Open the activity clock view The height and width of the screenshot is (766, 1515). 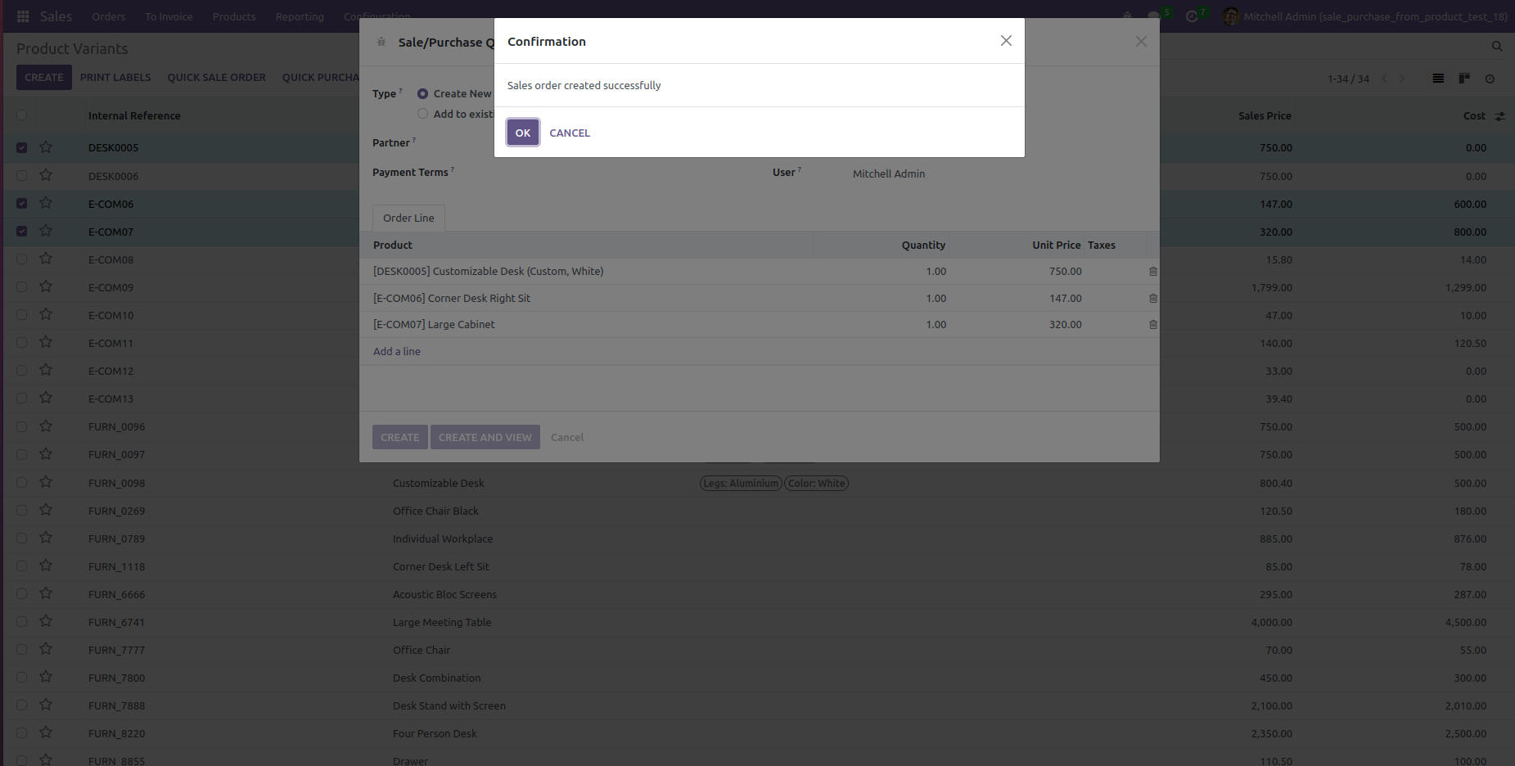[x=1490, y=79]
